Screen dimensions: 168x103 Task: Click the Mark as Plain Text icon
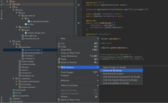click(59, 100)
